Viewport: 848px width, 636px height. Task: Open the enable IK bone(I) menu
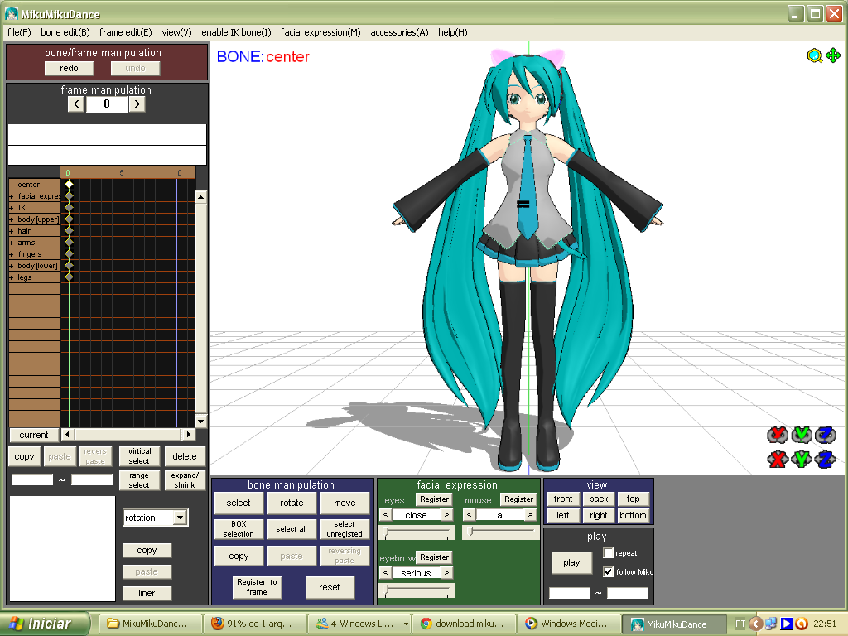[x=236, y=32]
